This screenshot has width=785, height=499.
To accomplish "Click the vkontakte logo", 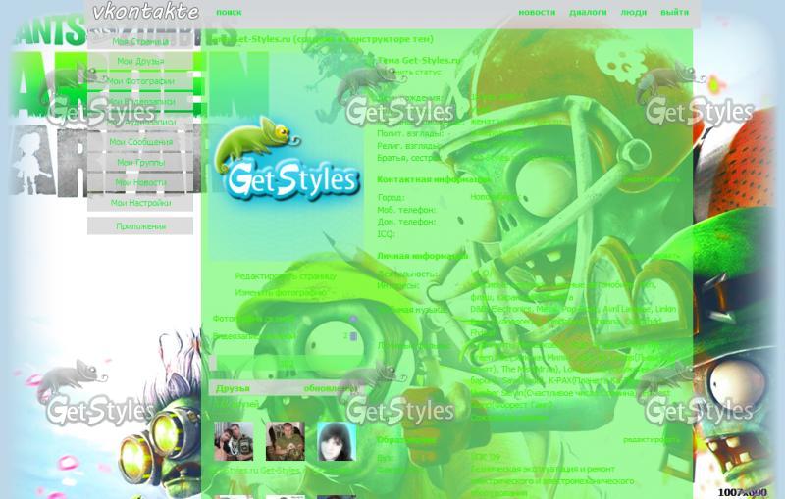I will 145,12.
